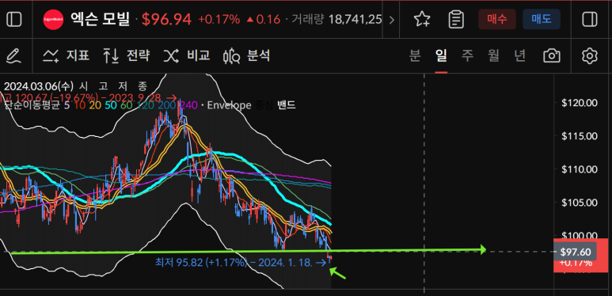
Task: Take chart snapshot with camera icon
Action: [552, 56]
